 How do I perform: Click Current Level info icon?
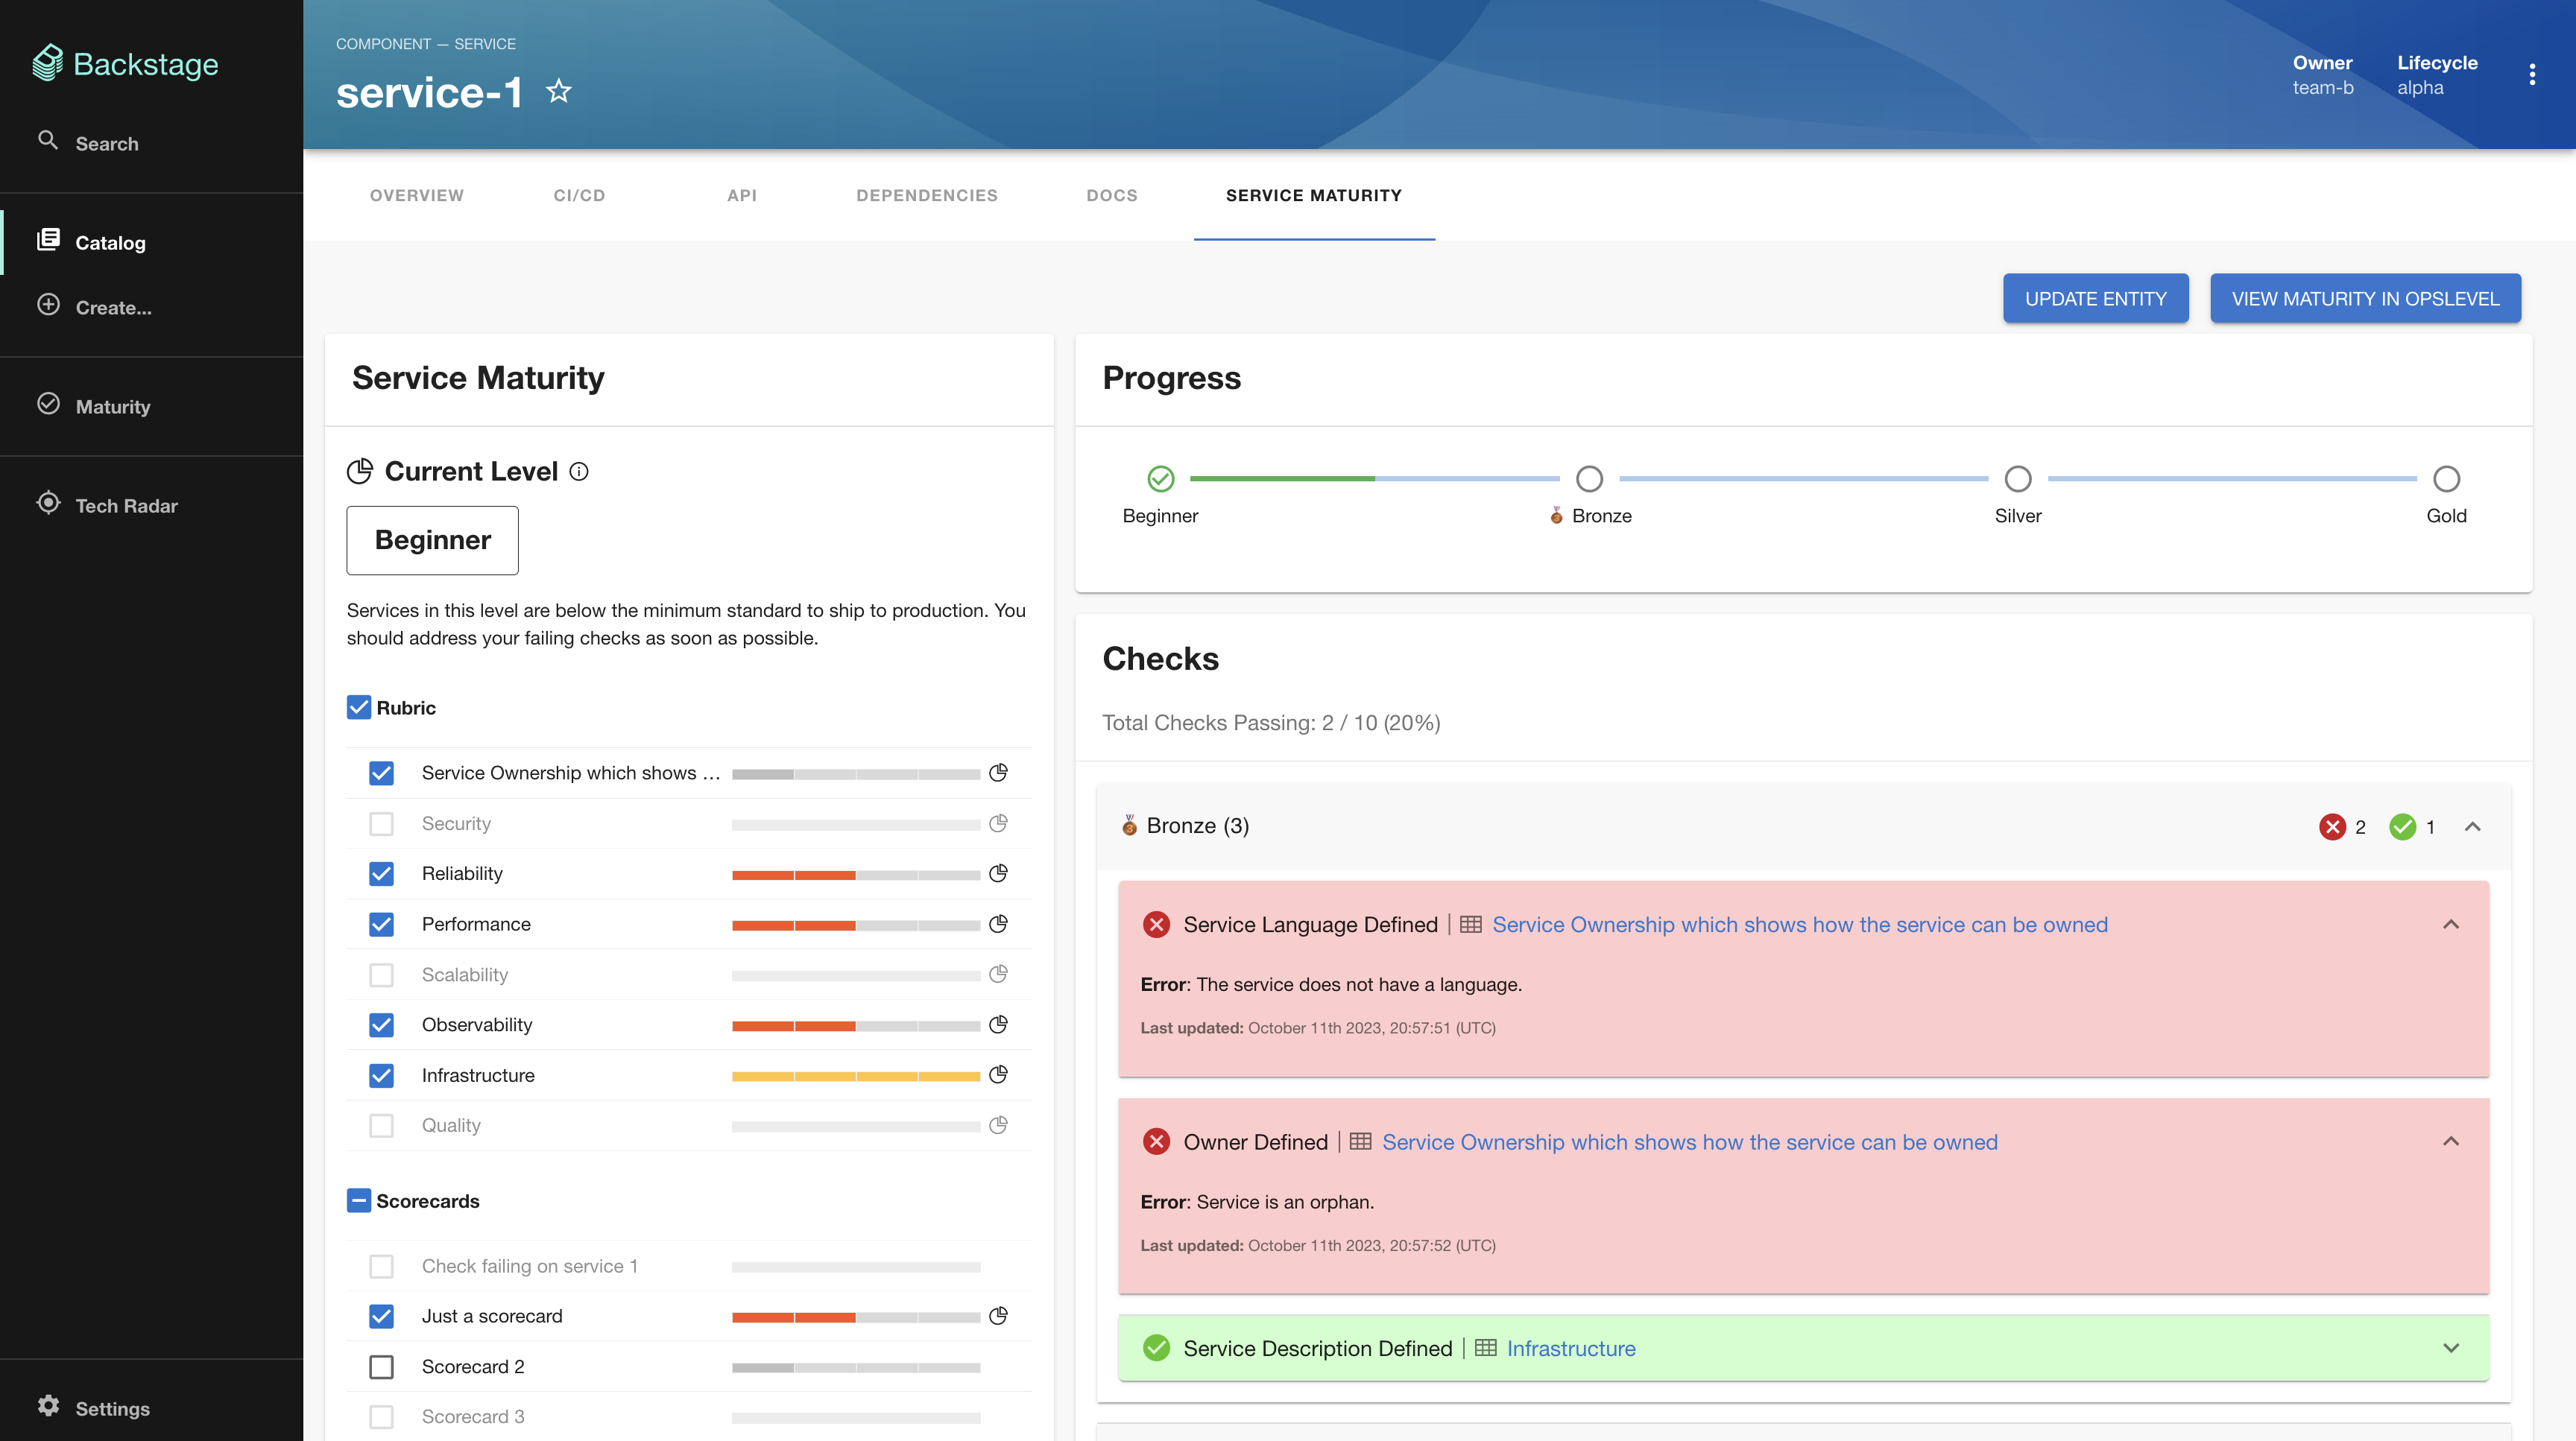(579, 472)
